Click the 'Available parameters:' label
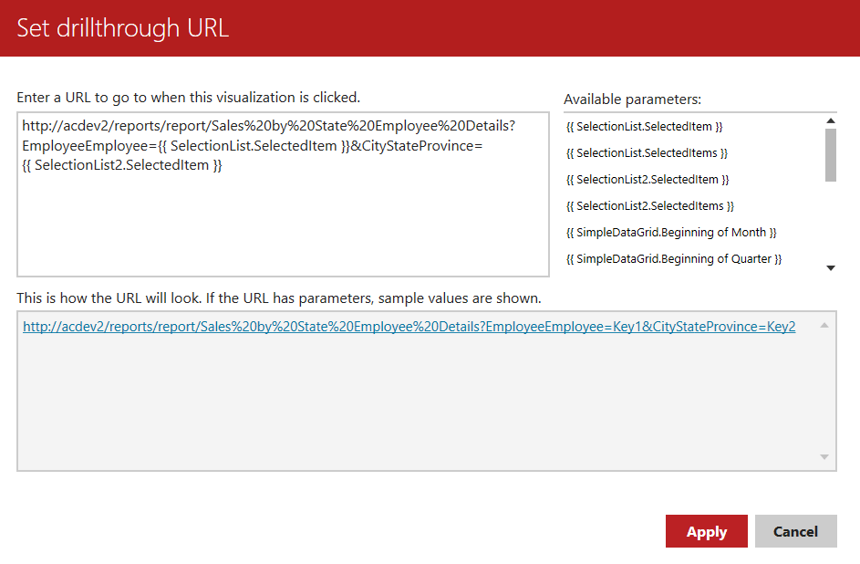This screenshot has height=564, width=860. [632, 99]
